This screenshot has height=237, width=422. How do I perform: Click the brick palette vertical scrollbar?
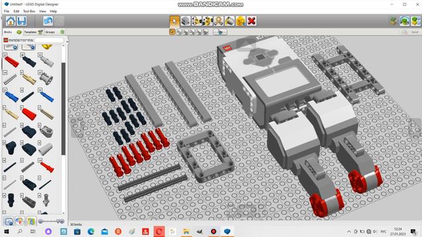tap(63, 109)
